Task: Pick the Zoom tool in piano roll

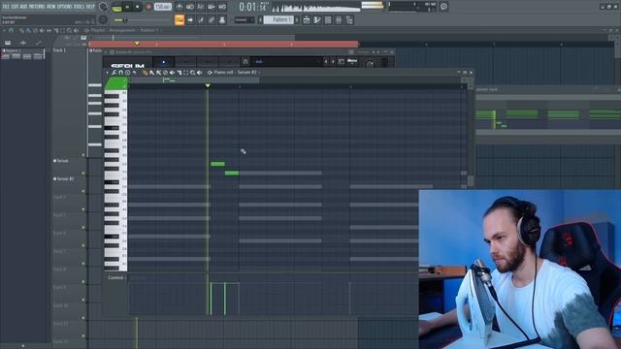Action: tap(192, 73)
